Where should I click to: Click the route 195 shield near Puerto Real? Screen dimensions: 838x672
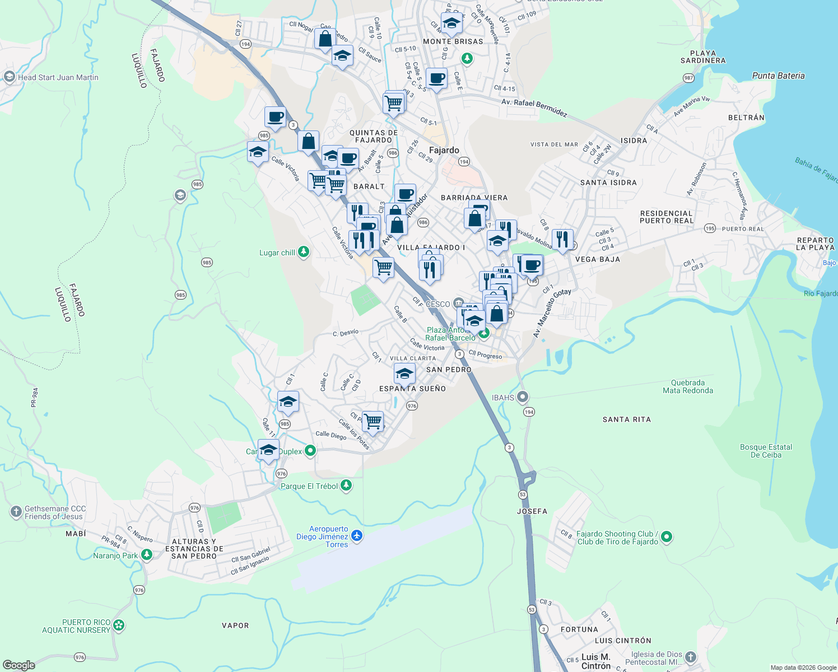(x=710, y=228)
